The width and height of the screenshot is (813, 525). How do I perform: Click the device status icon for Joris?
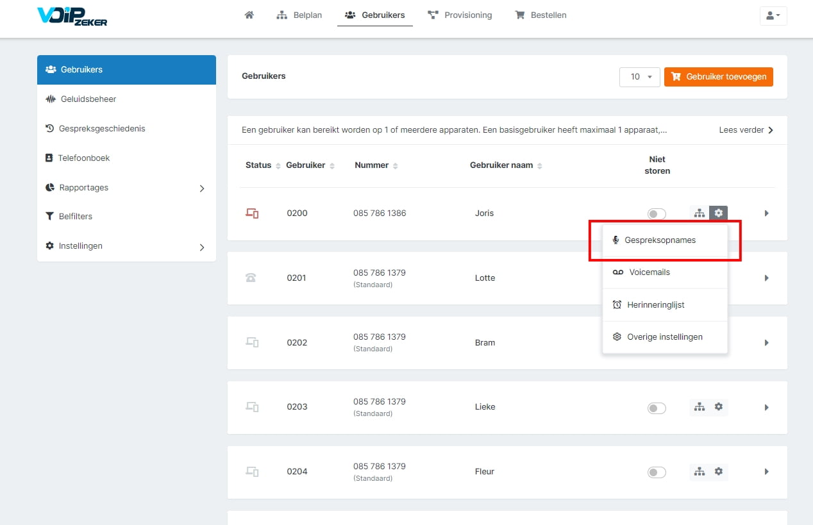[252, 213]
